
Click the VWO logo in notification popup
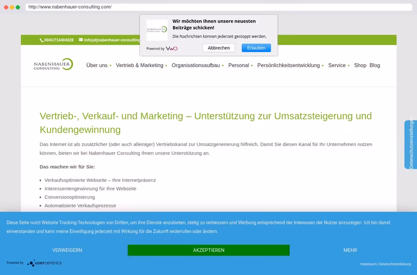171,48
